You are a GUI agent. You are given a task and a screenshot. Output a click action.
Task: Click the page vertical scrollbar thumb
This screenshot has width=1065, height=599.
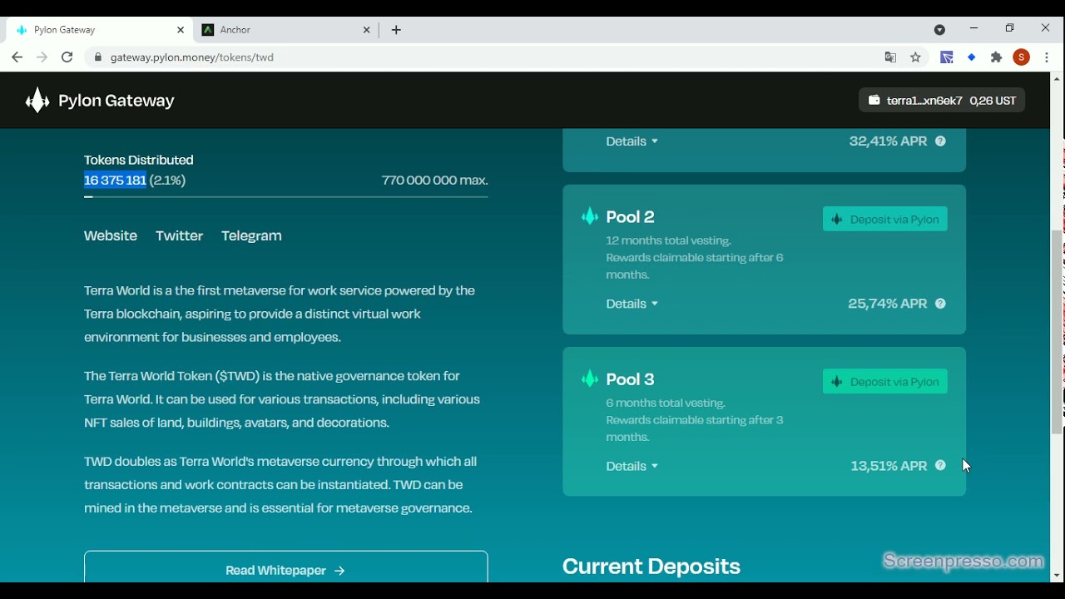pyautogui.click(x=1058, y=331)
